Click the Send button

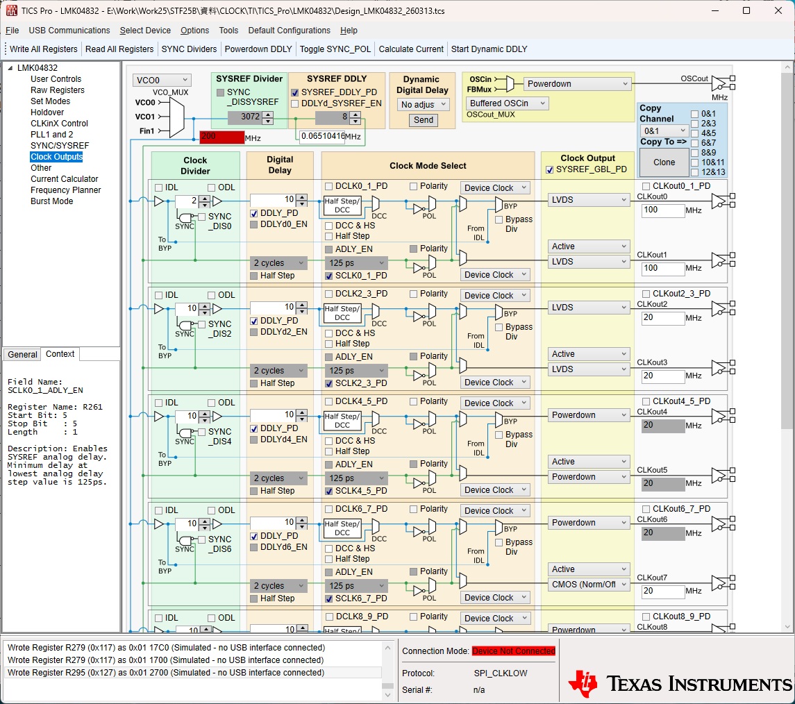[424, 120]
